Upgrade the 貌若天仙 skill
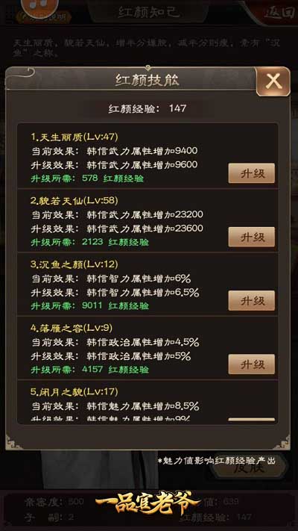The width and height of the screenshot is (298, 531). (251, 237)
